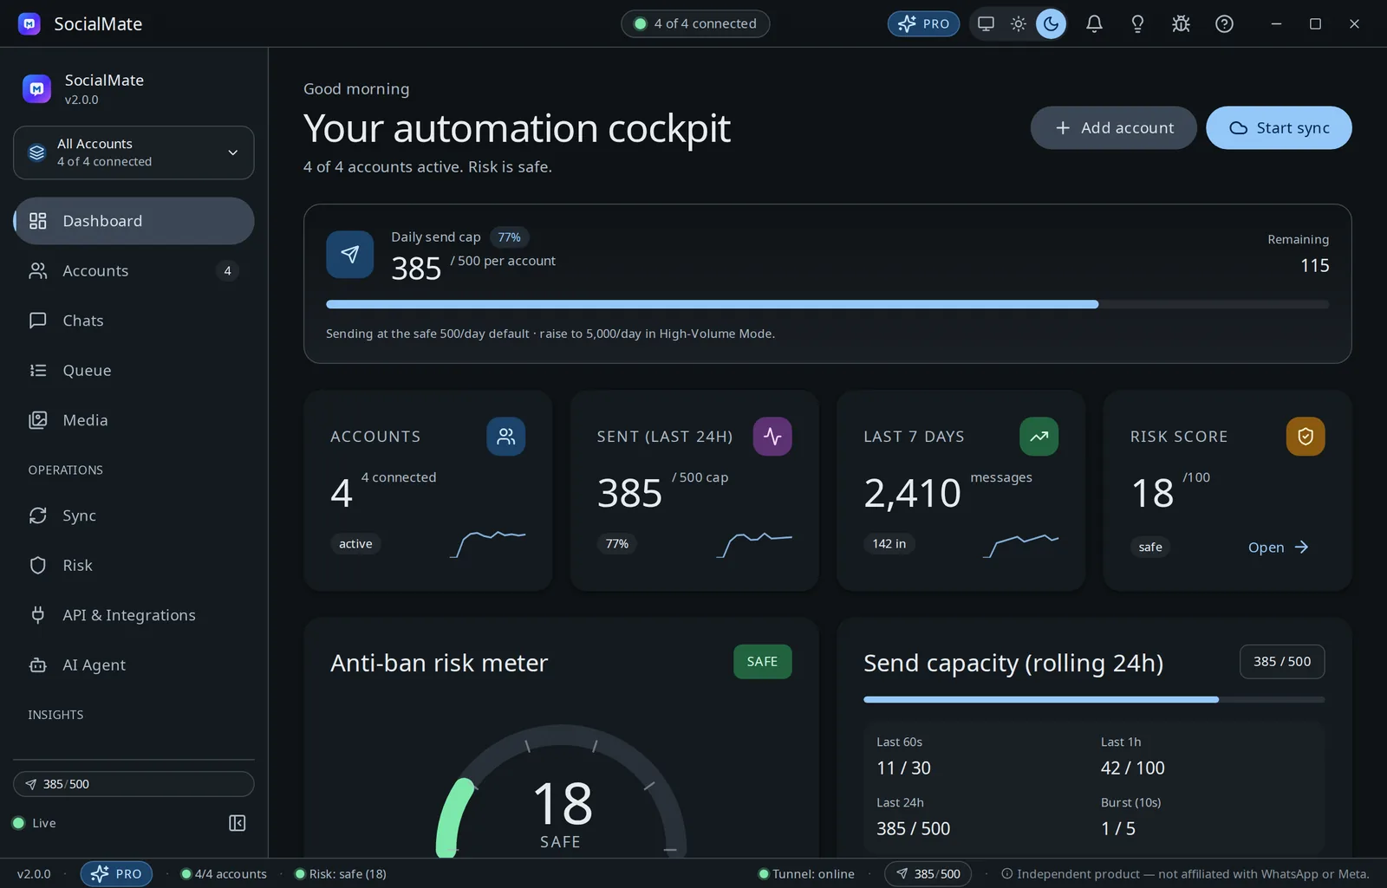This screenshot has height=888, width=1387.
Task: Click the Last 7 Days sparkline chart
Action: pos(1020,544)
